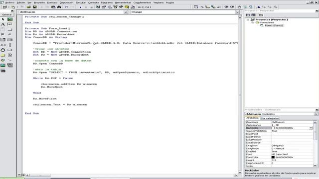This screenshot has height=179, width=319.
Task: Open the Depuración menu
Action: pyautogui.click(x=66, y=2)
